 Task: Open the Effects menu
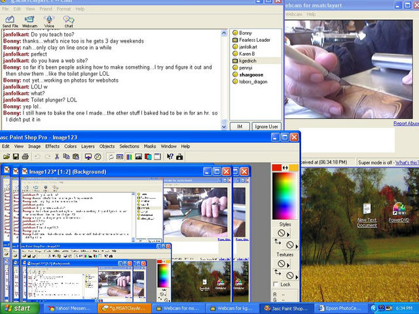point(52,147)
